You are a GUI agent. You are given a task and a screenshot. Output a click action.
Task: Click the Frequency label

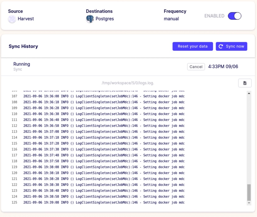pyautogui.click(x=175, y=12)
